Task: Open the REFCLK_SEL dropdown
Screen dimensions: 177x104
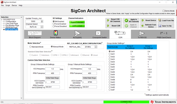Action: coord(96,47)
